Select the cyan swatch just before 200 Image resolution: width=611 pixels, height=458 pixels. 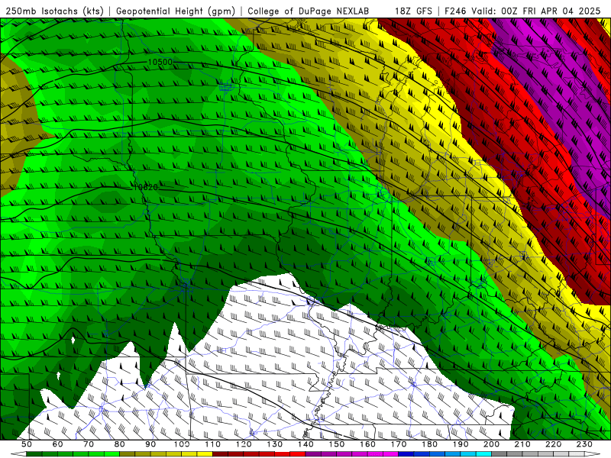(483, 453)
